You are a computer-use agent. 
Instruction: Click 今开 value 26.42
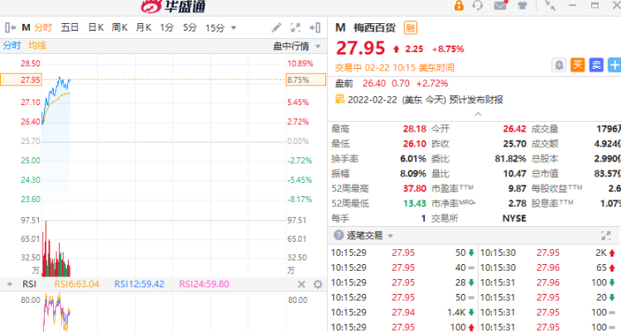514,129
